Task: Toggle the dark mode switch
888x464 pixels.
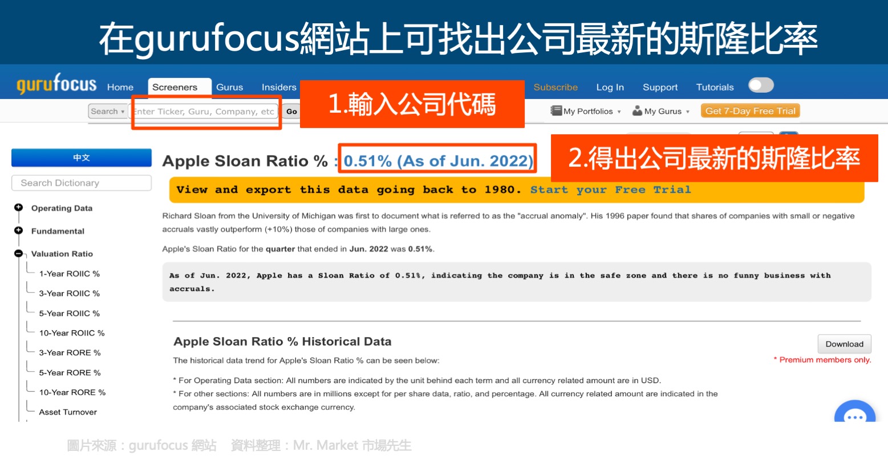Action: [x=761, y=85]
